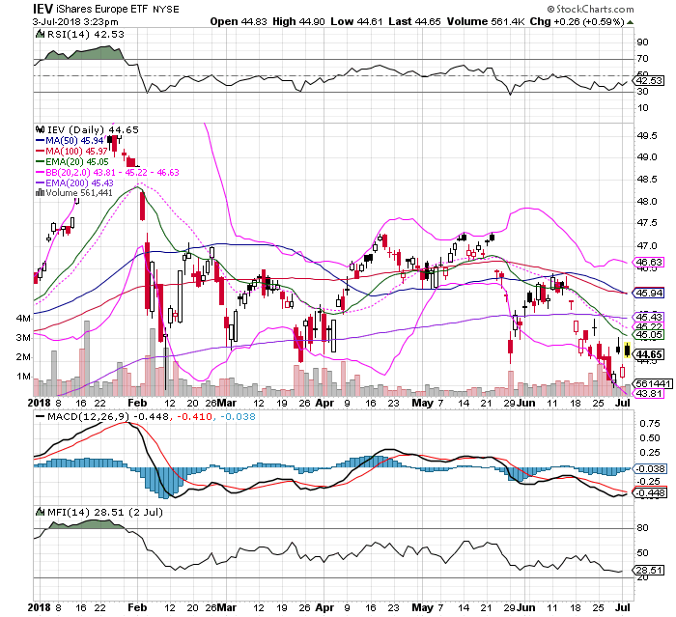
Task: Click the MACD(12,26,9) -0.448 label
Action: [x=109, y=417]
